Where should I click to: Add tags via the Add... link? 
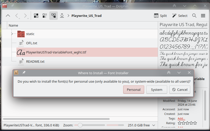point(181,118)
